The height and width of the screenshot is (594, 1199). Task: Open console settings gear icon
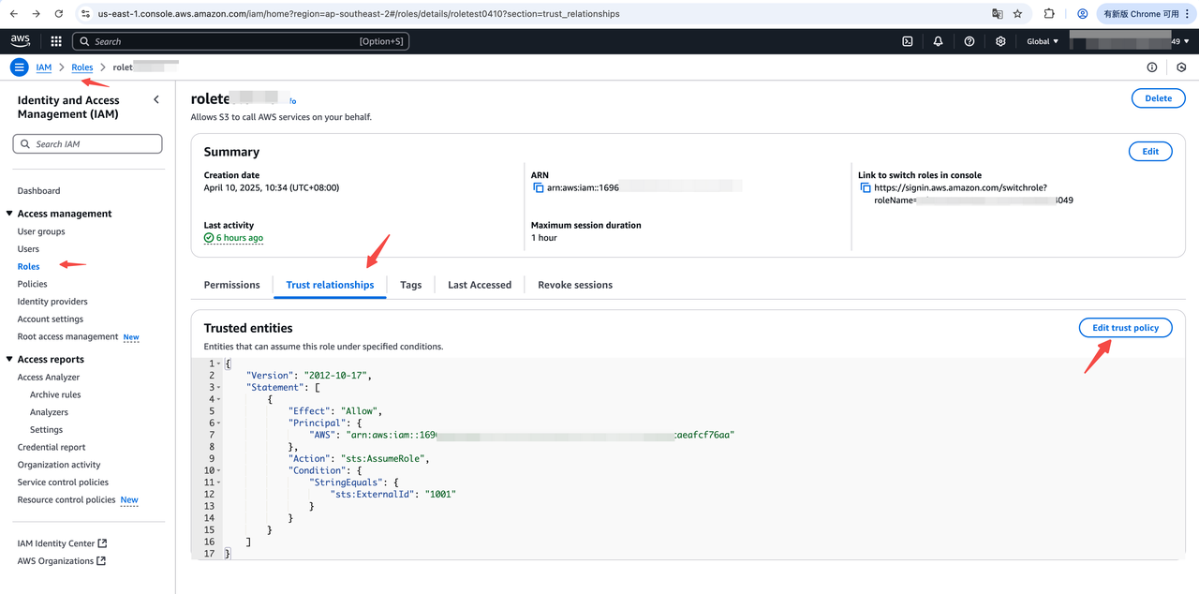point(1000,41)
